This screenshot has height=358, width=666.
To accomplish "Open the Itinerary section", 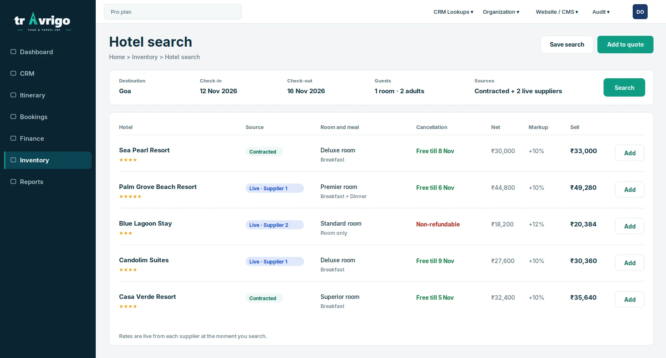I will tap(48, 95).
